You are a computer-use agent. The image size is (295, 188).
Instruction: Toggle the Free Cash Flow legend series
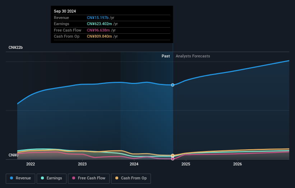[x=89, y=178]
